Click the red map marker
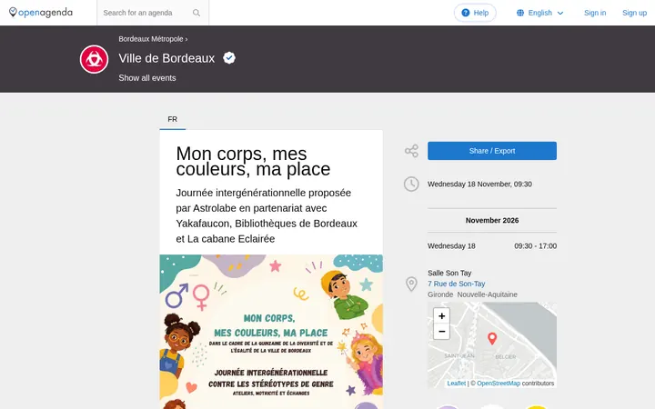 pyautogui.click(x=492, y=338)
